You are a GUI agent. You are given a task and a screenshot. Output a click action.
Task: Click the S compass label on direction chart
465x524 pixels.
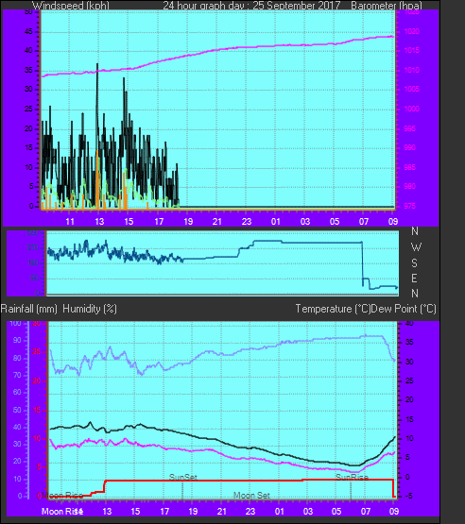(415, 263)
